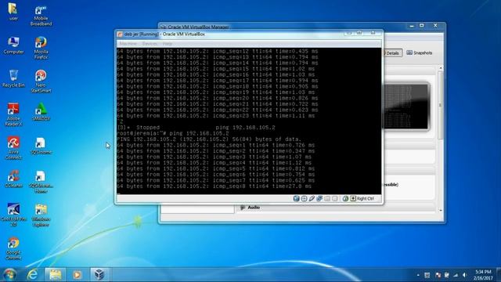Select the Mozilla Firefox desktop shortcut

coord(41,48)
